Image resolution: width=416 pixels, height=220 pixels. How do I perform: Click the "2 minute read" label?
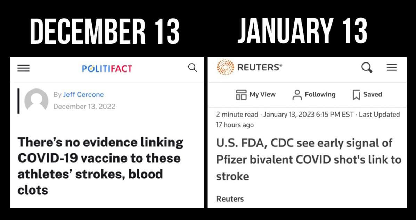pyautogui.click(x=237, y=115)
